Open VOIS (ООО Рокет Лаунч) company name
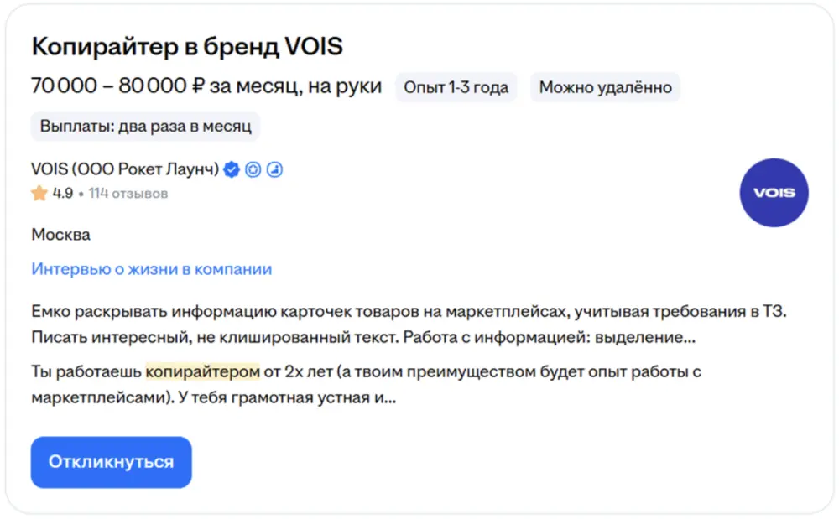 pos(125,169)
